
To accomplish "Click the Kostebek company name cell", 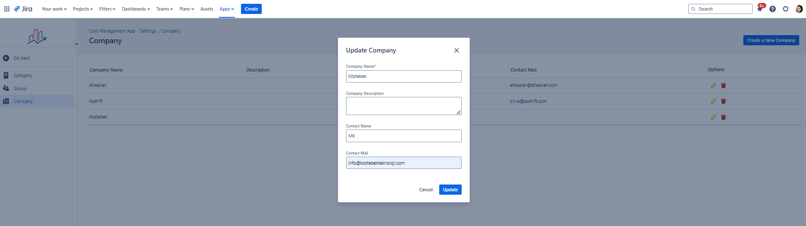I will tap(98, 117).
